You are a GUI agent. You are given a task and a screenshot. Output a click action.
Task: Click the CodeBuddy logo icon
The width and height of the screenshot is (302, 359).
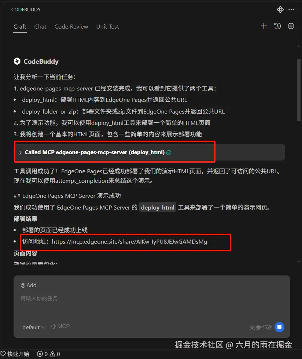(x=17, y=62)
